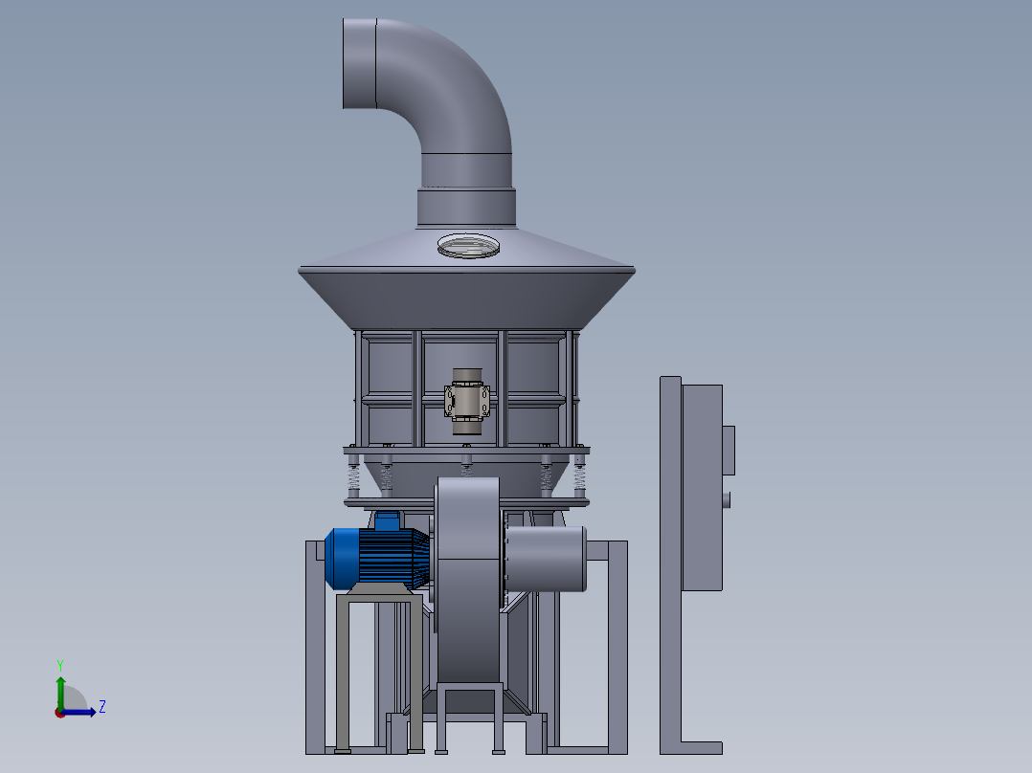The height and width of the screenshot is (773, 1032).
Task: Click the fan's cylindrical inlet pipe
Action: click(x=546, y=559)
